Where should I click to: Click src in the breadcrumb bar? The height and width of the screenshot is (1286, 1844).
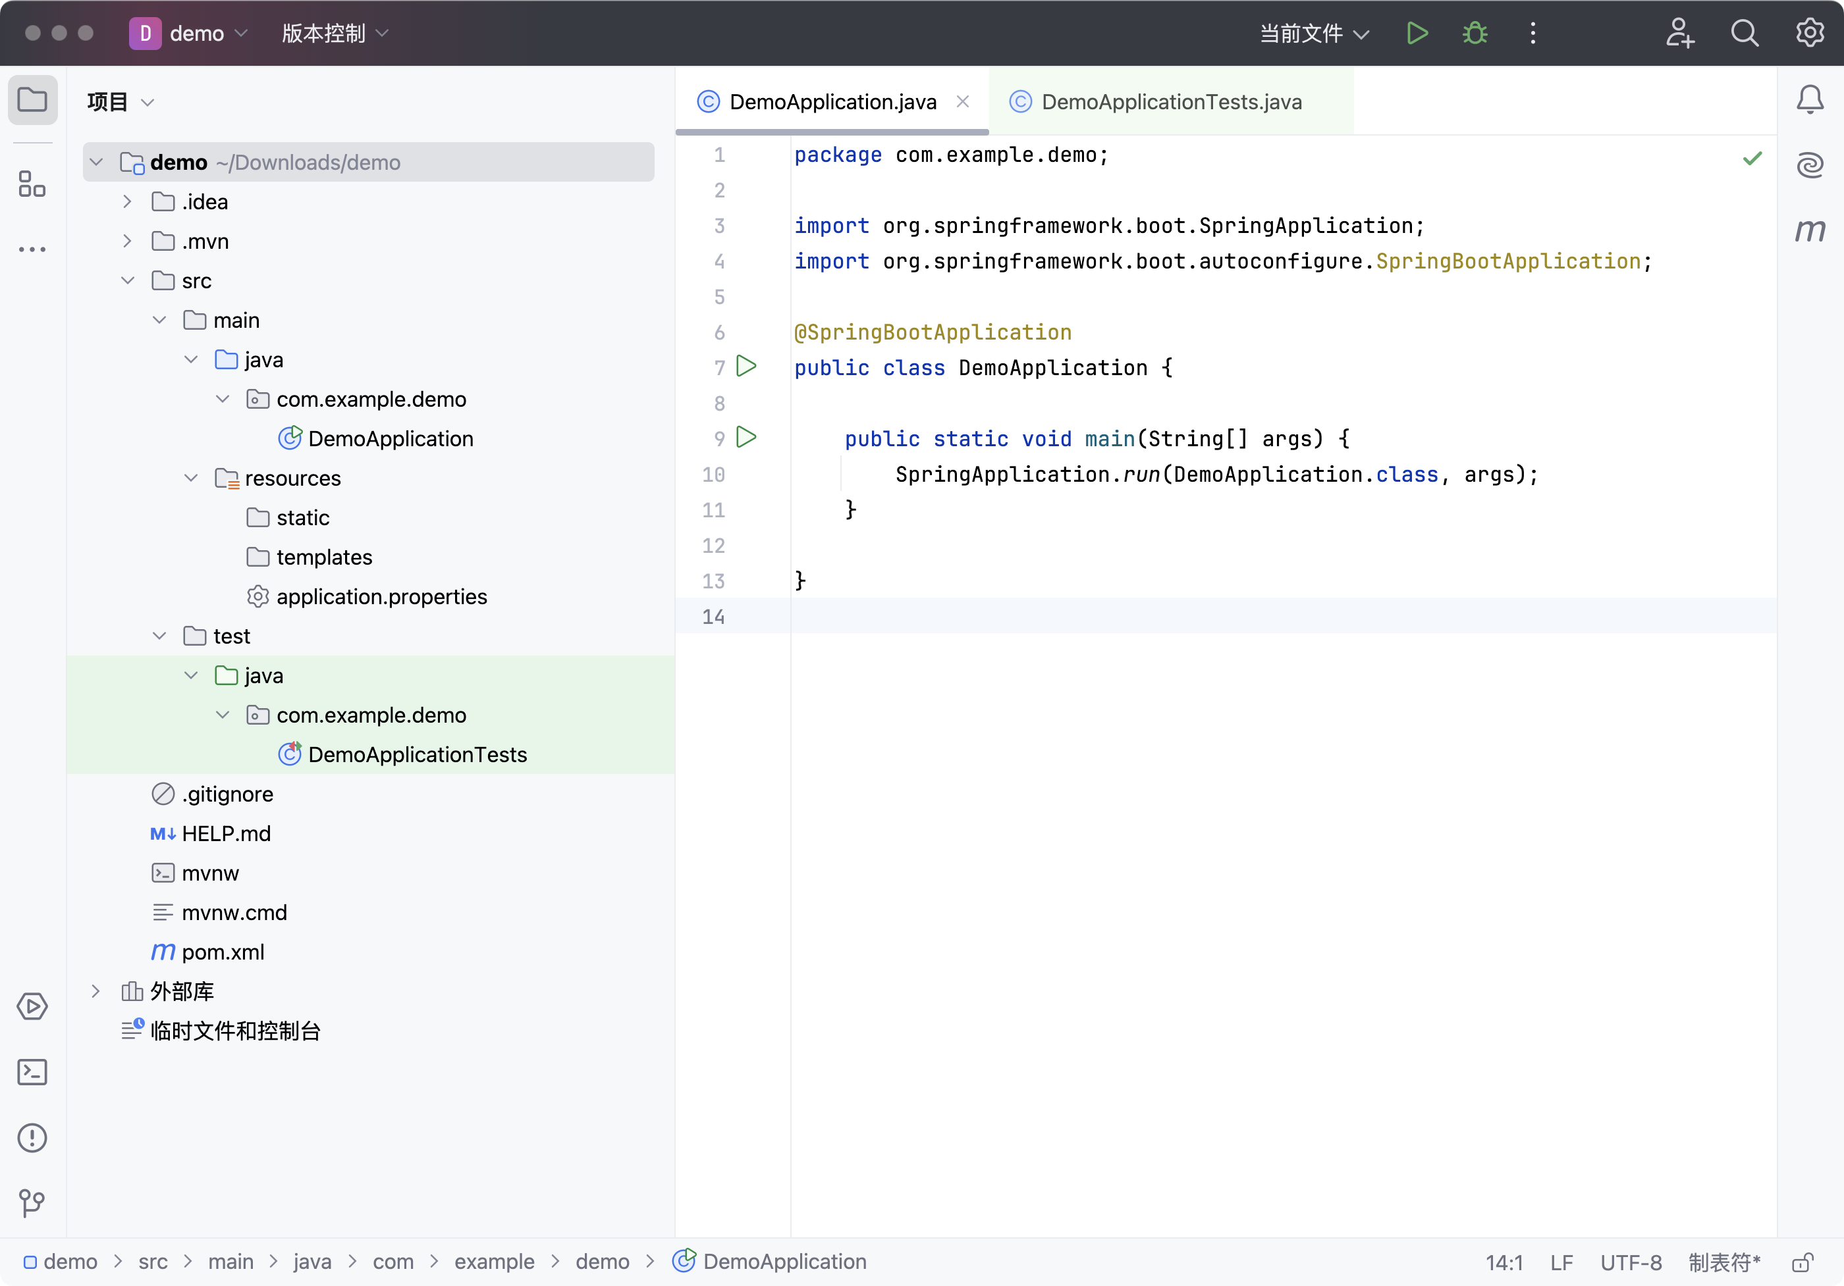coord(153,1262)
